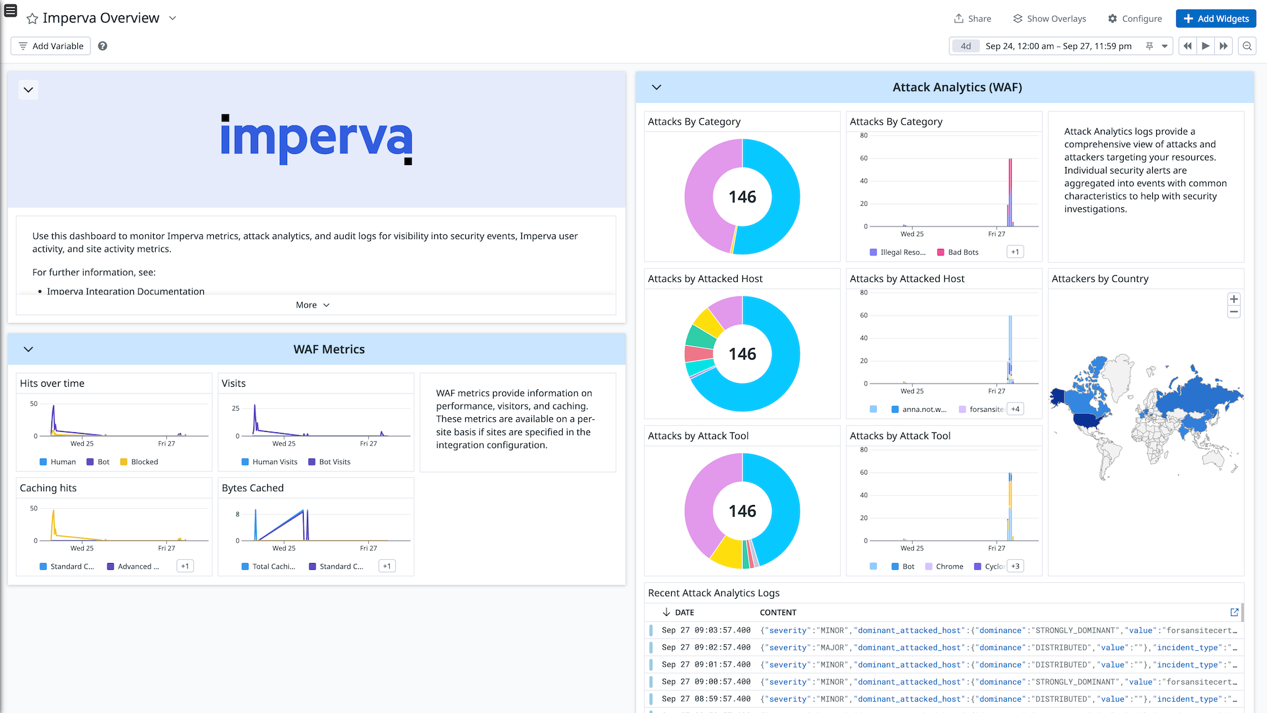Toggle Bad Bots legend item

pos(958,252)
